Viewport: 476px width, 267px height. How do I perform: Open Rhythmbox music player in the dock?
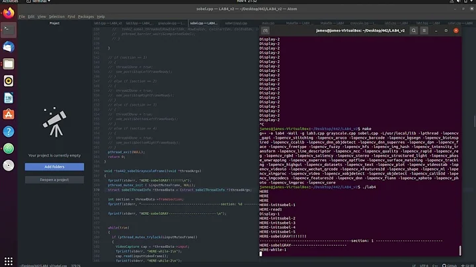pyautogui.click(x=9, y=81)
